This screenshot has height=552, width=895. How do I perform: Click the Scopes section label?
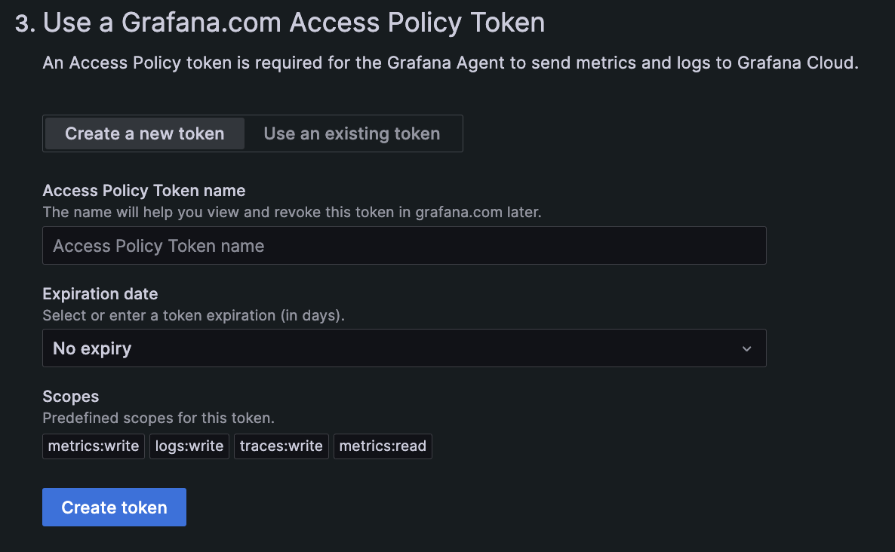(71, 396)
